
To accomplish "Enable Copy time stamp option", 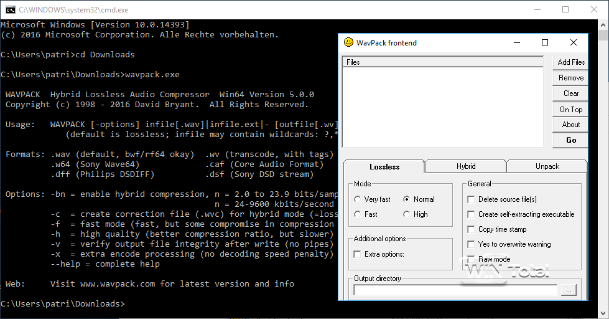I will click(x=472, y=229).
